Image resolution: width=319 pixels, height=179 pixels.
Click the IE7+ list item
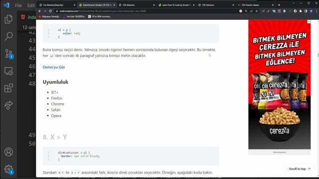click(x=55, y=92)
